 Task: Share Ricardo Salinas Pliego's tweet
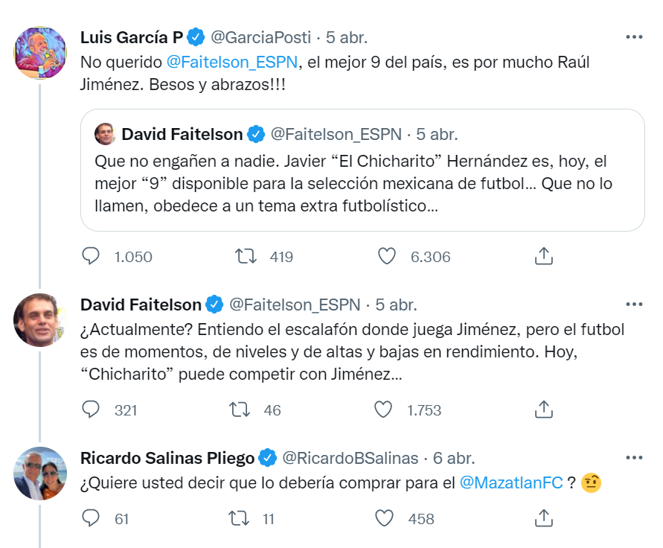pos(544,517)
